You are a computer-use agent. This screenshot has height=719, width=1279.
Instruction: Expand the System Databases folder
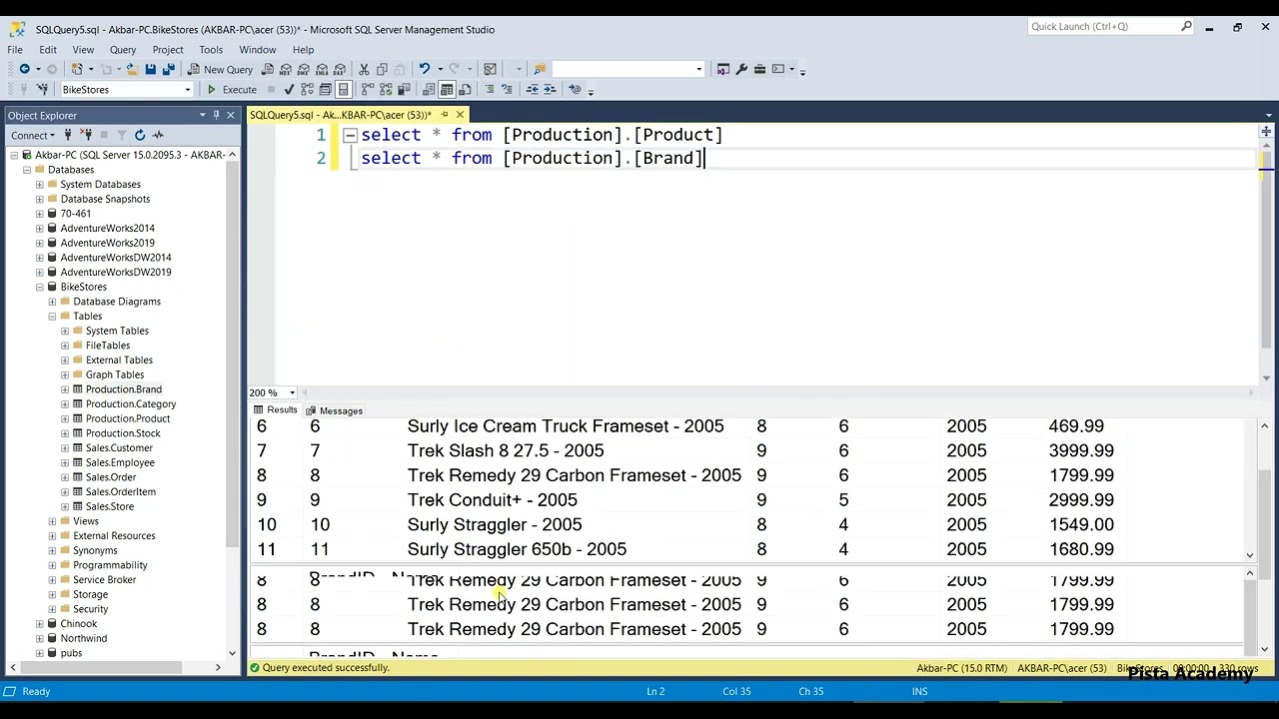(x=39, y=184)
